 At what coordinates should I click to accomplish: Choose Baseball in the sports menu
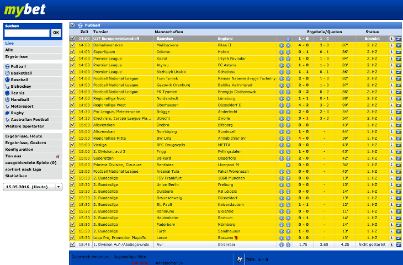33,79
